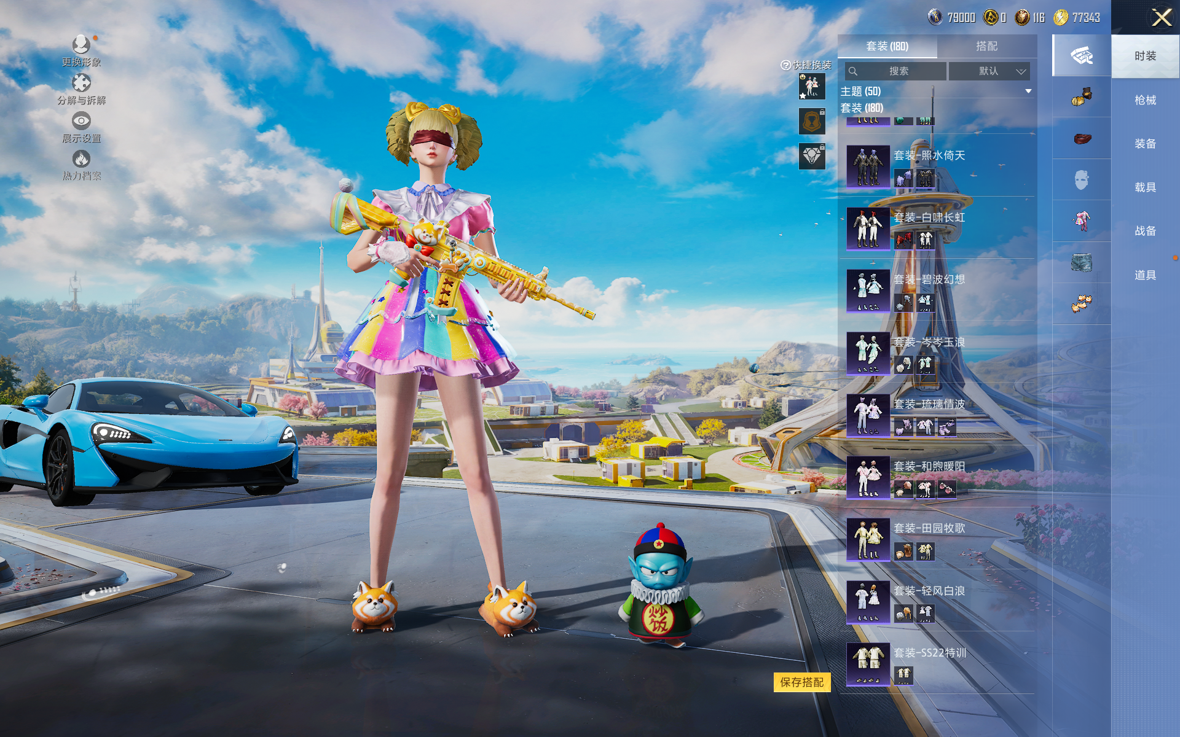Click the 热力档案 flame icon
Image resolution: width=1180 pixels, height=737 pixels.
tap(81, 159)
